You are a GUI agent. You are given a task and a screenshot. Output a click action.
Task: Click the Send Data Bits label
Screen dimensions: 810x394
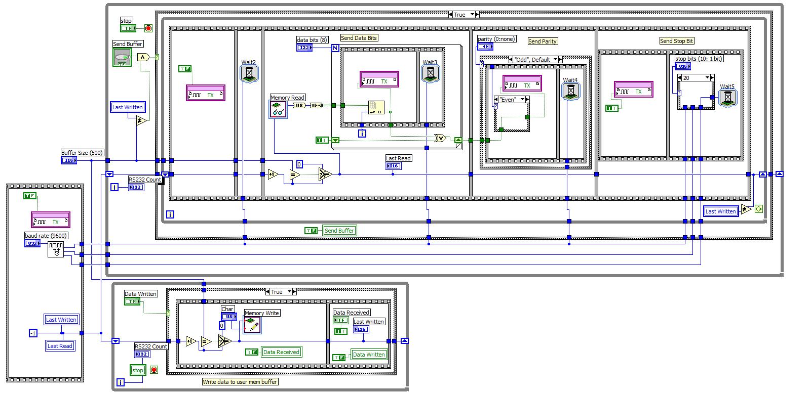[359, 38]
